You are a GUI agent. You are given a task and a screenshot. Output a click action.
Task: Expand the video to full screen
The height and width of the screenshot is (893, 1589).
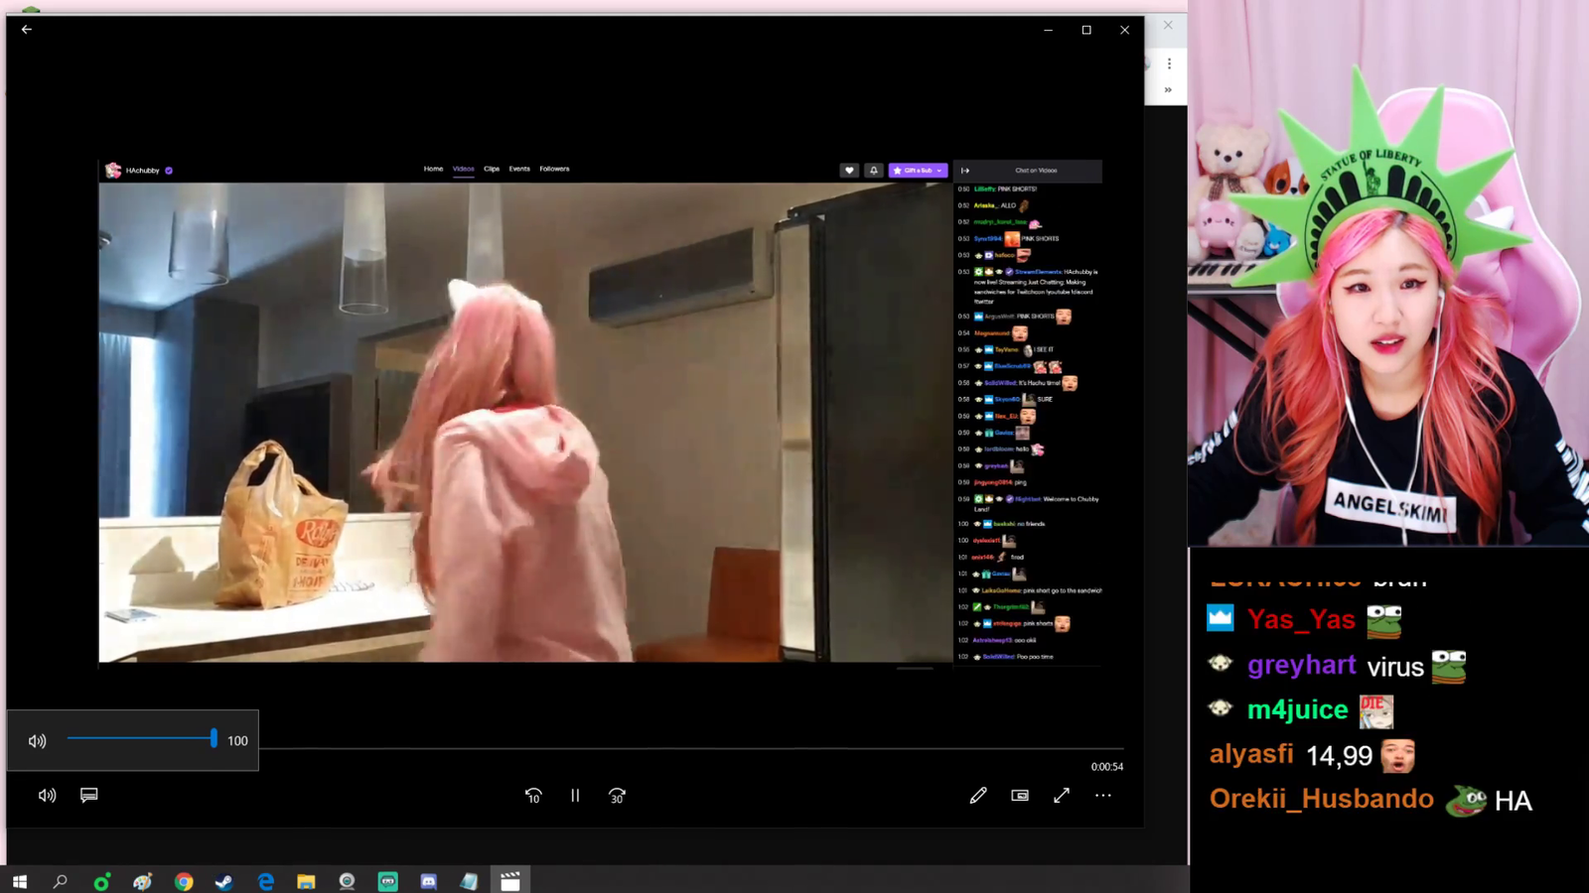1062,795
